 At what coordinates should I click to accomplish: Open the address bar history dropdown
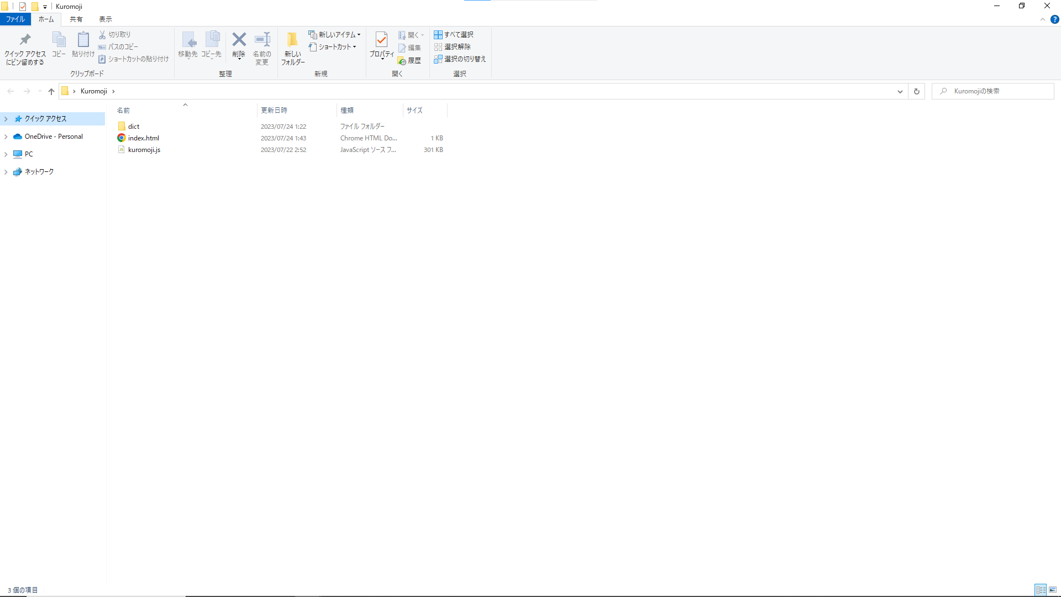pyautogui.click(x=900, y=91)
